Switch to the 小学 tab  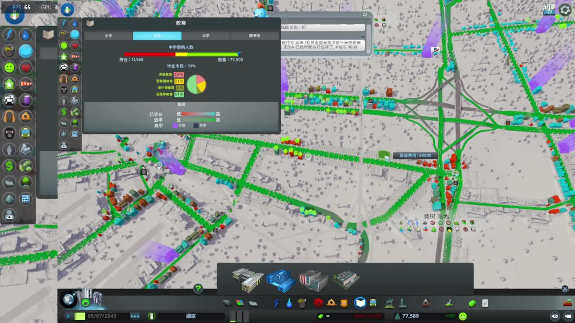(109, 36)
